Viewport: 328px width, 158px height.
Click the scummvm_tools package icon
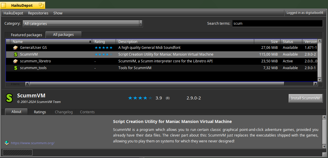pos(15,68)
